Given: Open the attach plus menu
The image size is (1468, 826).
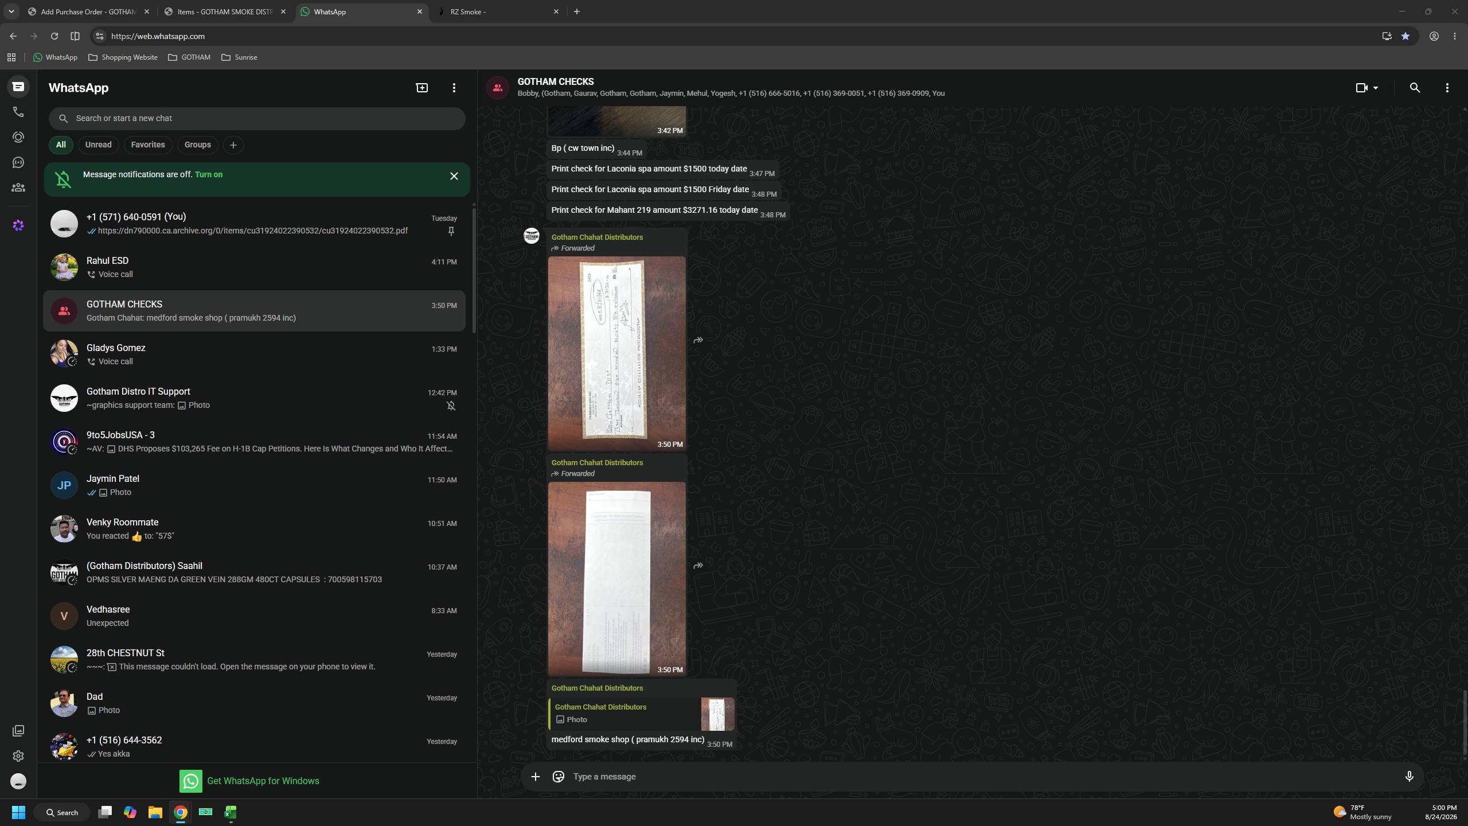Looking at the screenshot, I should [x=535, y=777].
